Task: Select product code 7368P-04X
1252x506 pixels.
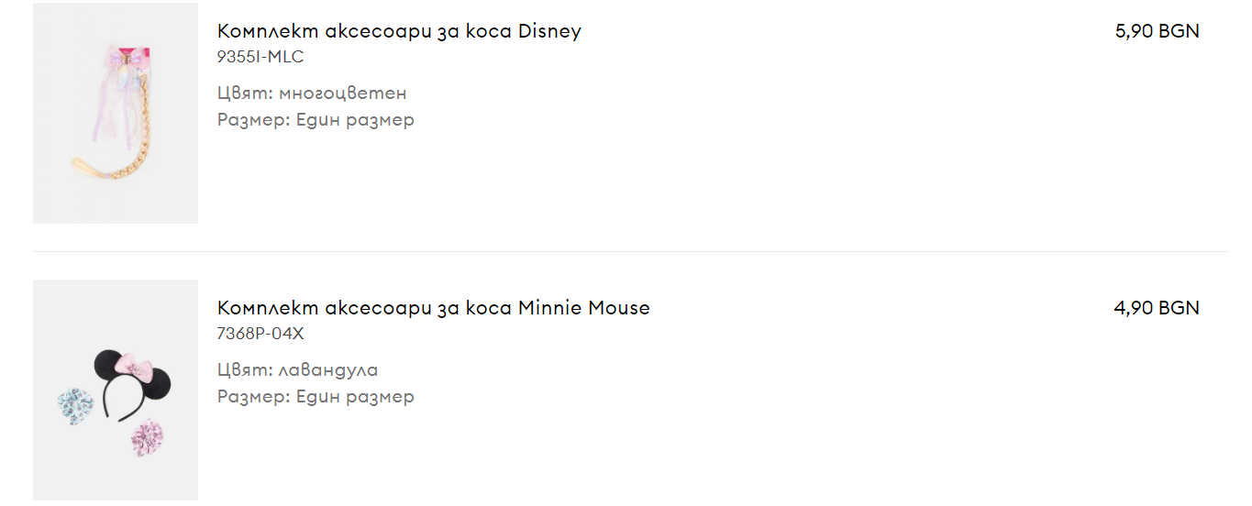Action: (x=260, y=334)
